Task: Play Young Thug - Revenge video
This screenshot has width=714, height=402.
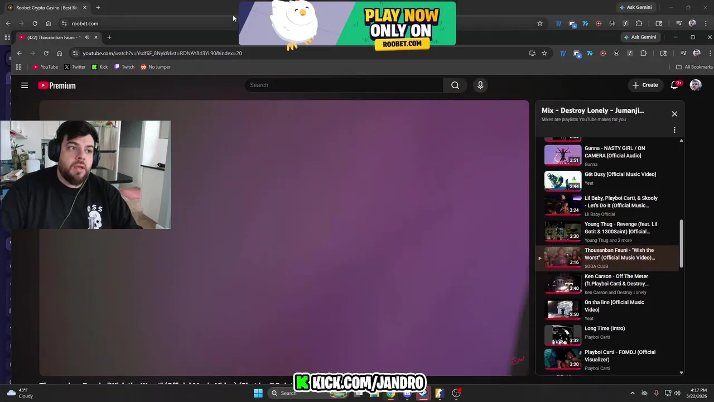Action: 607,232
